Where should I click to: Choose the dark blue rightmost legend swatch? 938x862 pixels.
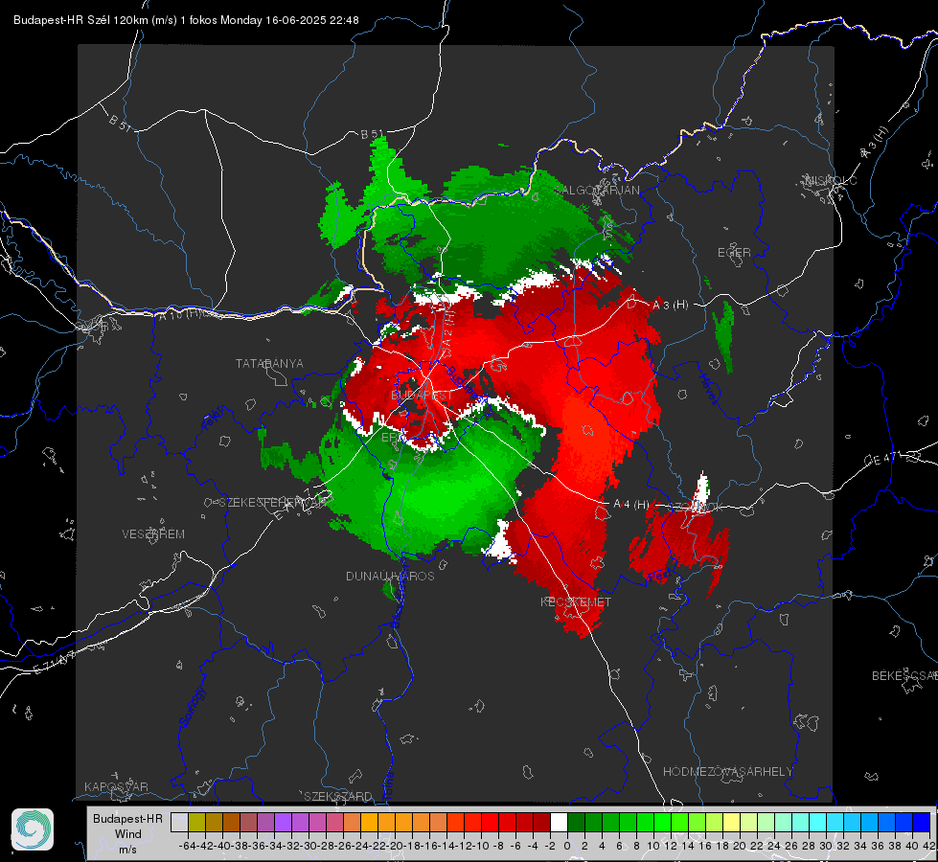coord(922,822)
